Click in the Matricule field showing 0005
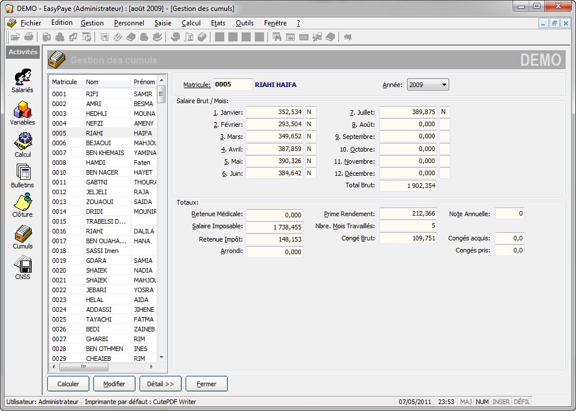This screenshot has width=576, height=411. pos(233,85)
